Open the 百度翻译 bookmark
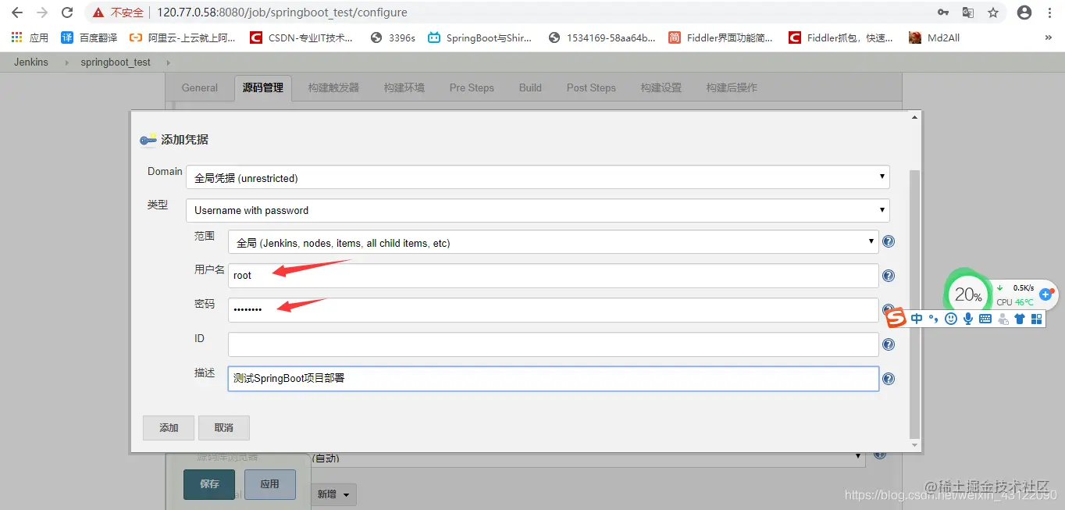Image resolution: width=1065 pixels, height=510 pixels. (89, 37)
